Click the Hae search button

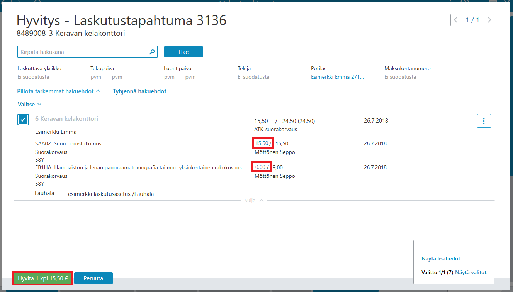pos(183,52)
